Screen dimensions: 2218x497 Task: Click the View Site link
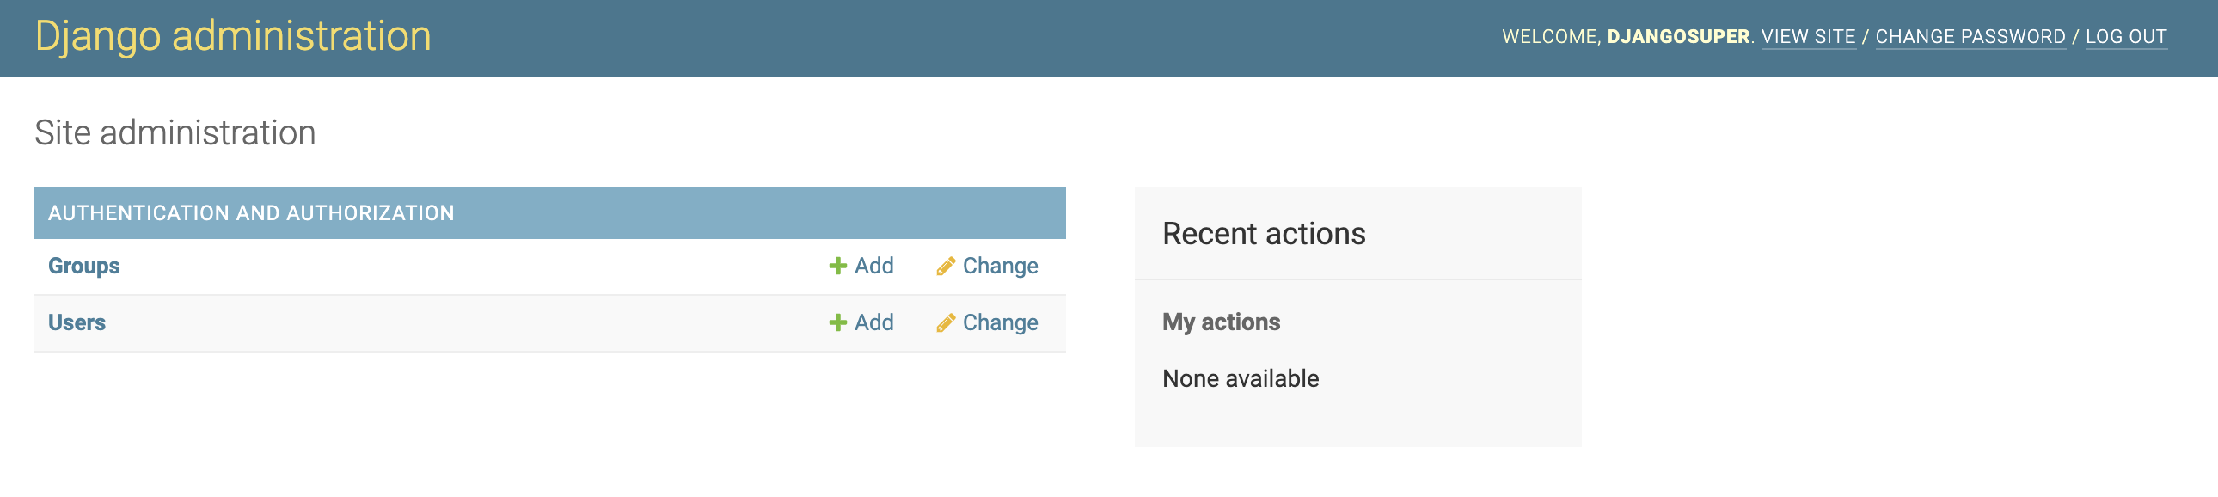[1808, 37]
